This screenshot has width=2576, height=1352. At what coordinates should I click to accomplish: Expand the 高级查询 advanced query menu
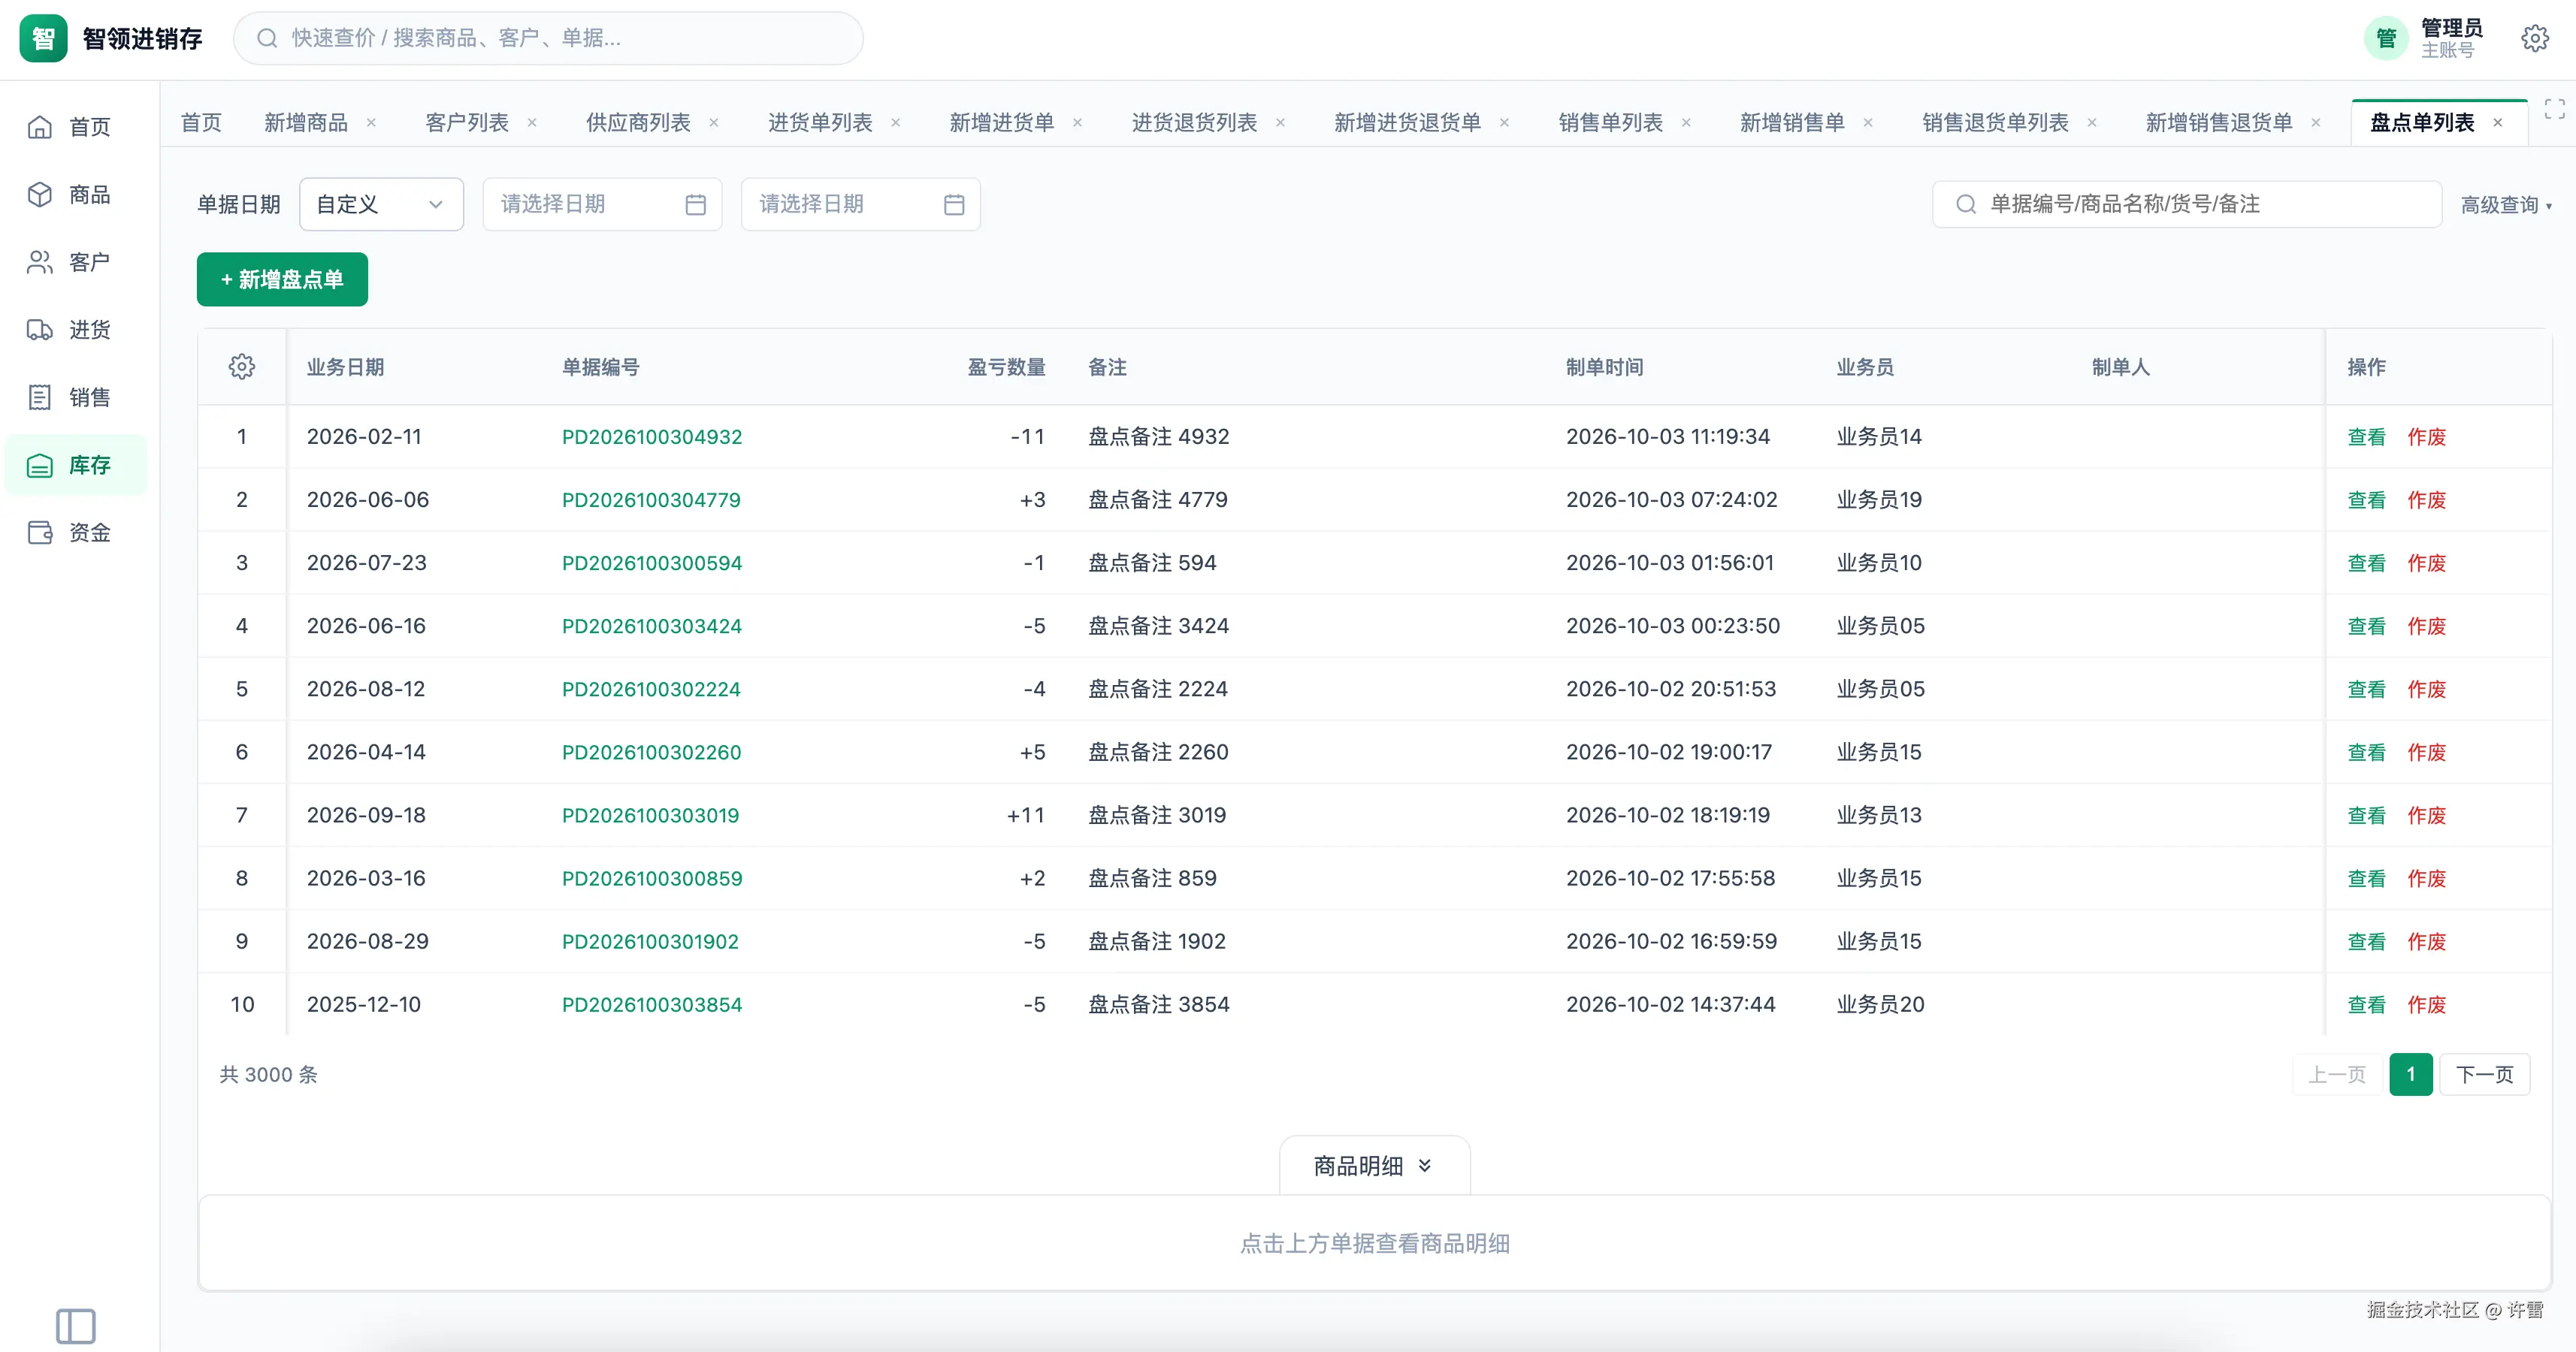coord(2506,205)
